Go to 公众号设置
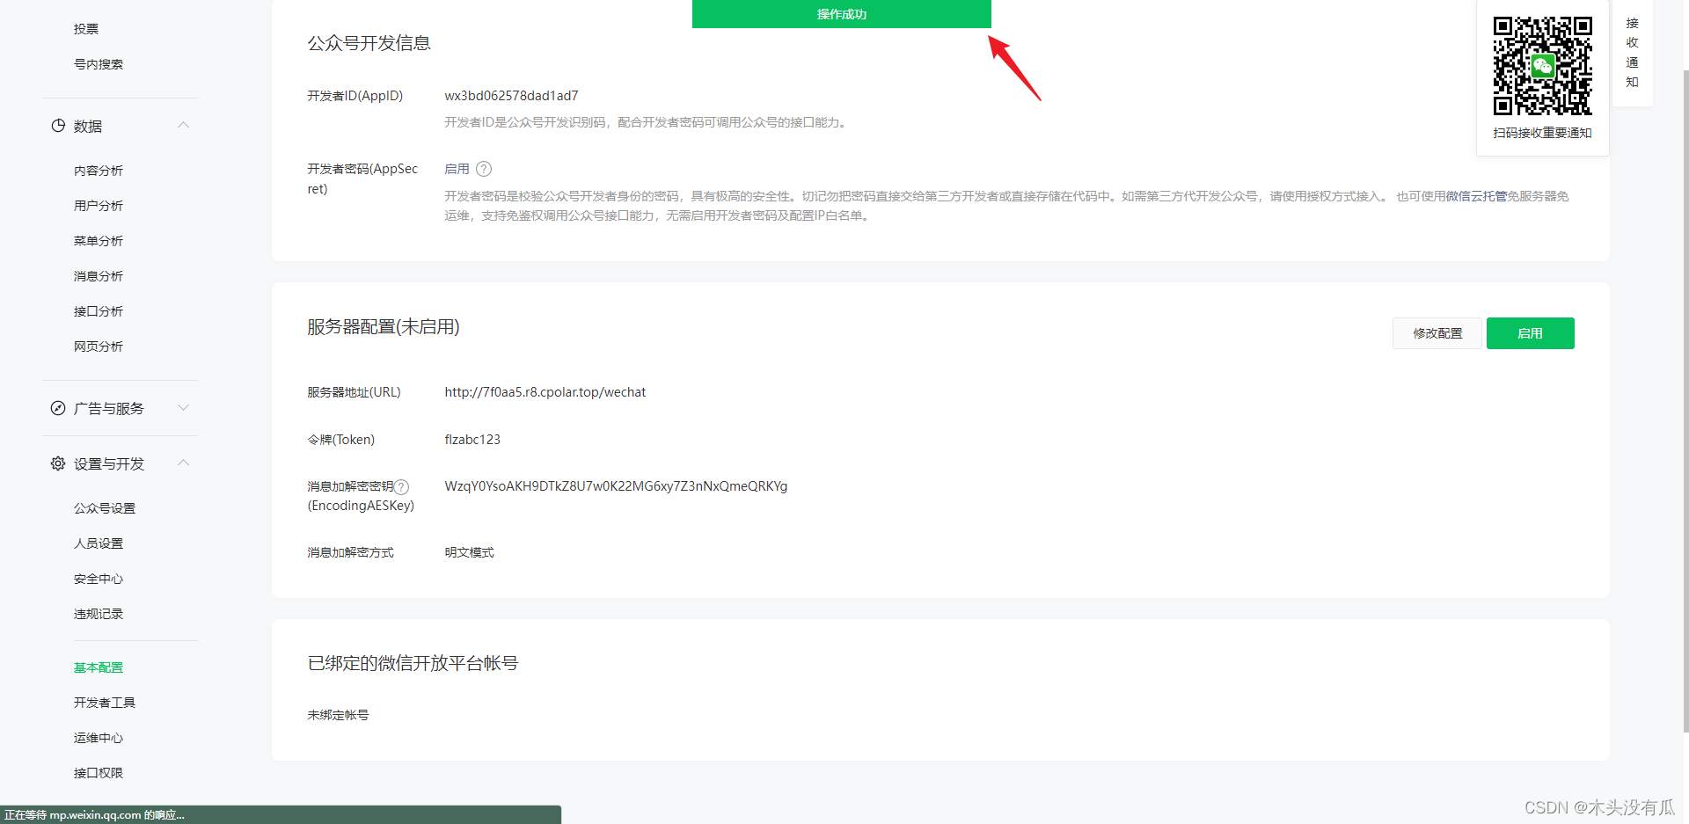Image resolution: width=1689 pixels, height=824 pixels. [x=105, y=508]
